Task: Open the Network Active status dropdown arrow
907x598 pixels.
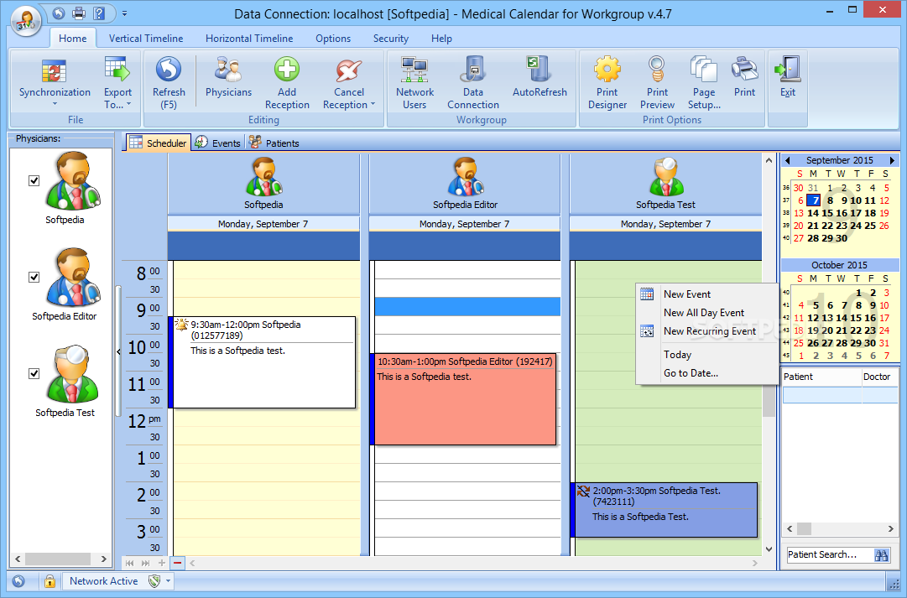Action: [x=169, y=581]
